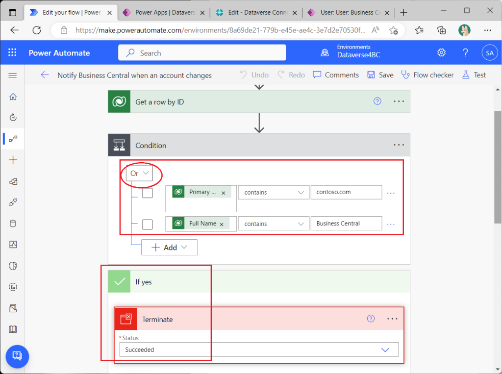Click the Condition action icon
This screenshot has width=502, height=374.
(x=119, y=145)
